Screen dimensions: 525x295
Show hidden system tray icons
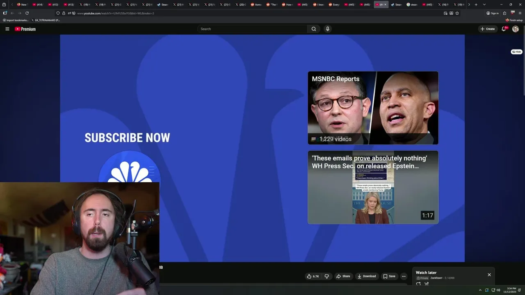(x=480, y=290)
